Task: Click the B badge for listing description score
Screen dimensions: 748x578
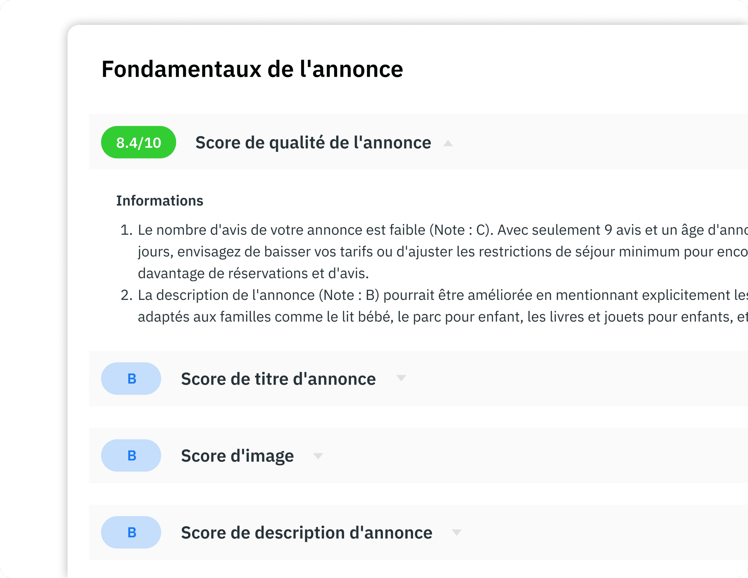Action: click(x=131, y=532)
